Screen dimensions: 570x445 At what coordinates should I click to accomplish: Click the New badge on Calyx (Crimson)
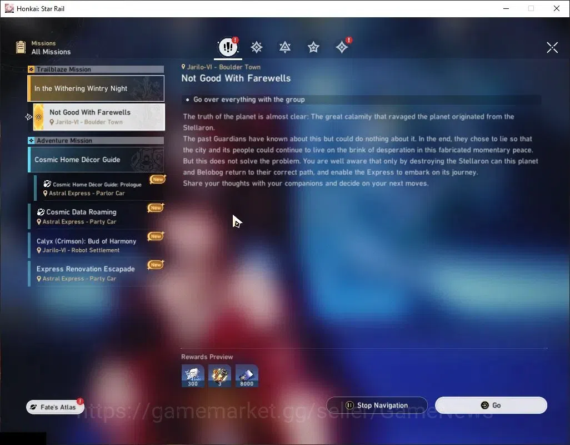156,236
